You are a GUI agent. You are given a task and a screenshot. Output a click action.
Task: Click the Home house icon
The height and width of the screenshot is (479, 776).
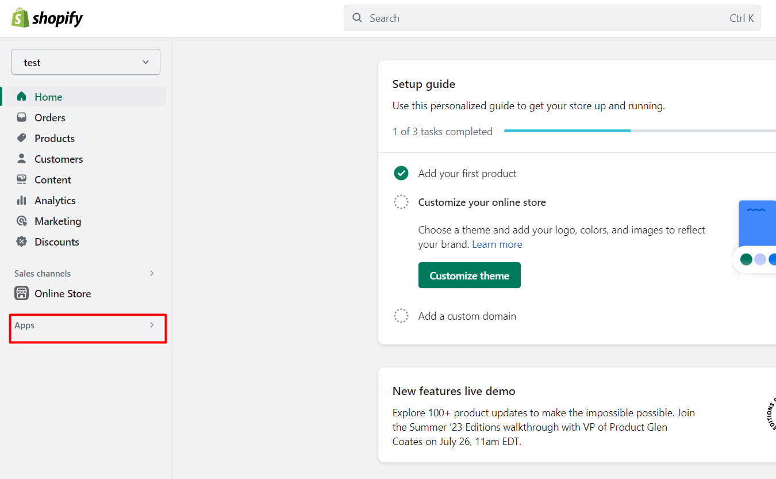click(22, 97)
